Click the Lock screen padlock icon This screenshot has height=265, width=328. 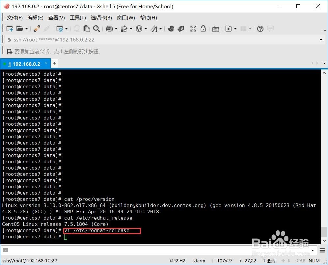coord(203,28)
